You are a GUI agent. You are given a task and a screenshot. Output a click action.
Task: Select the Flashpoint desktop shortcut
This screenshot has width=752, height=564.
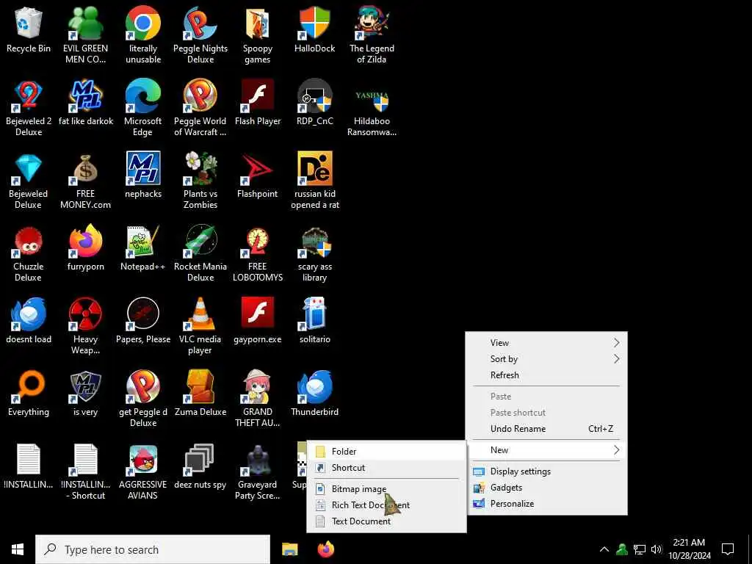(258, 176)
